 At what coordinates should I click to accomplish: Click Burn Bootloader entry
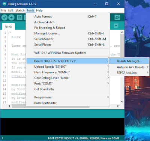(x=68, y=103)
